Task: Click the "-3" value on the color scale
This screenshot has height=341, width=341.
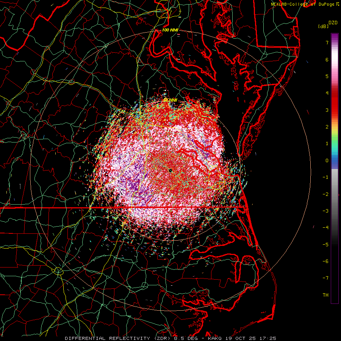Action: (325, 211)
